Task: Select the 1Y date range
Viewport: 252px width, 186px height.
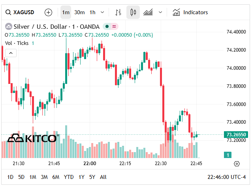Action: [81, 177]
